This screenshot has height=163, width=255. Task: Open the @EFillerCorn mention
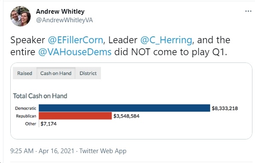(75, 40)
